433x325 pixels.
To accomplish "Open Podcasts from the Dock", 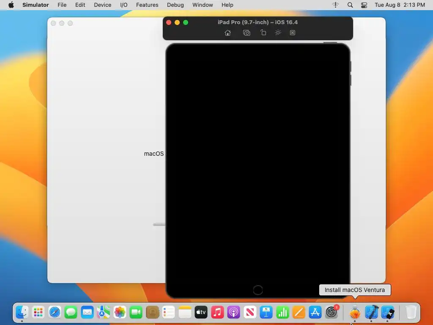I will coord(233,312).
